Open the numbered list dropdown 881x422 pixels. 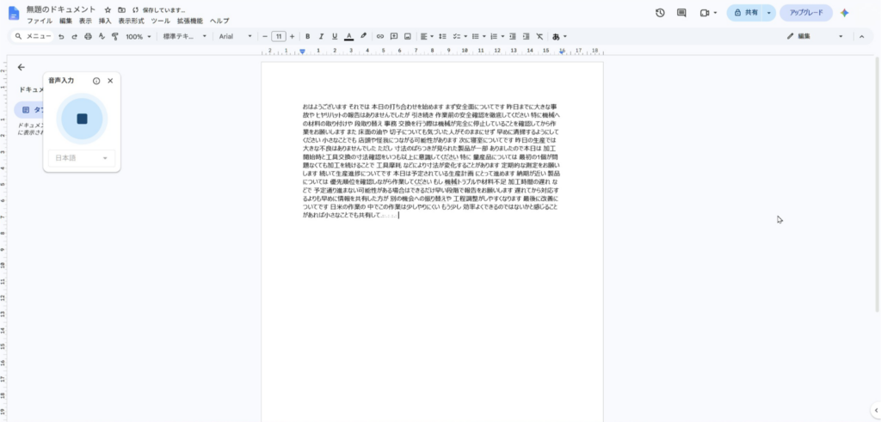497,36
